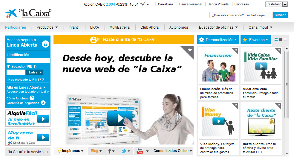Image resolution: width=294 pixels, height=166 pixels.
Task: Click the padlock icon beside Línea Abierta
Action: pyautogui.click(x=45, y=44)
